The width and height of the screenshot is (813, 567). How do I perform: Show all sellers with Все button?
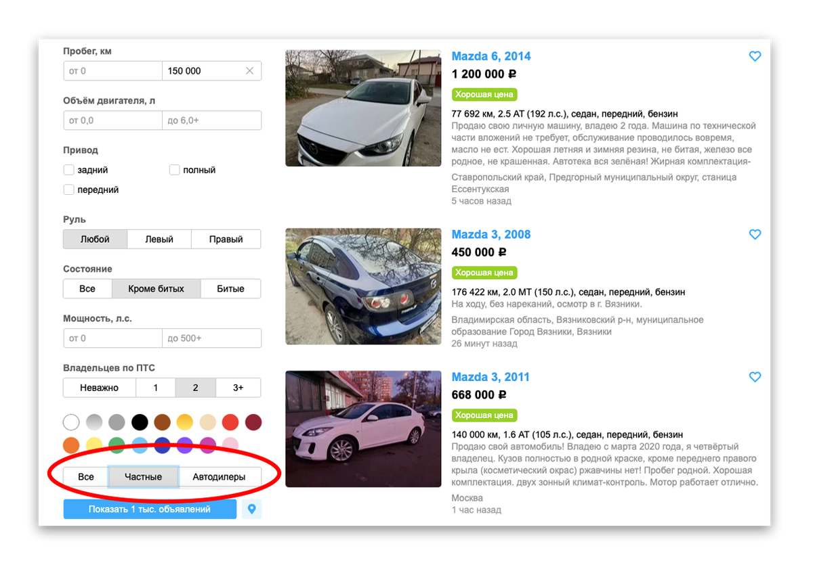pyautogui.click(x=86, y=476)
